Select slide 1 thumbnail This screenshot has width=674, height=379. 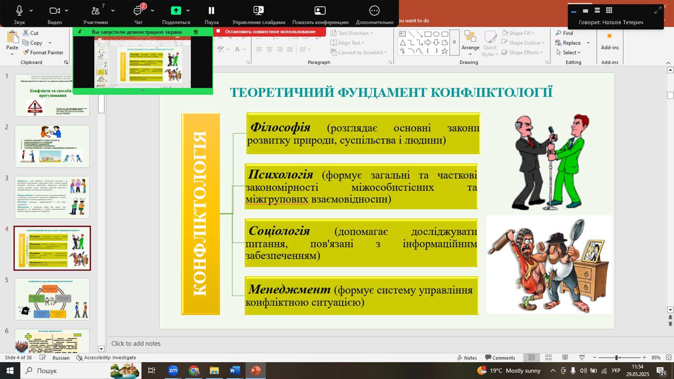(52, 95)
